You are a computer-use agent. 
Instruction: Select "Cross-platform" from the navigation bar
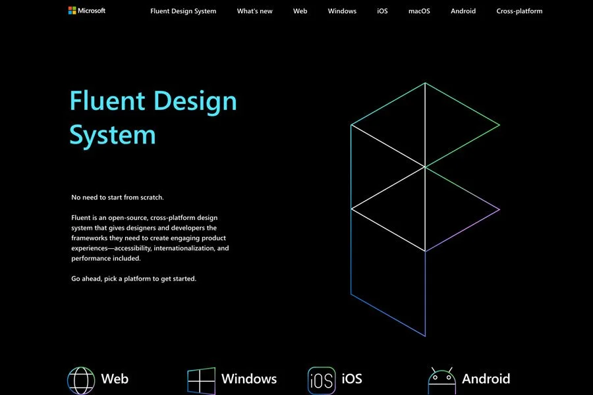[520, 11]
